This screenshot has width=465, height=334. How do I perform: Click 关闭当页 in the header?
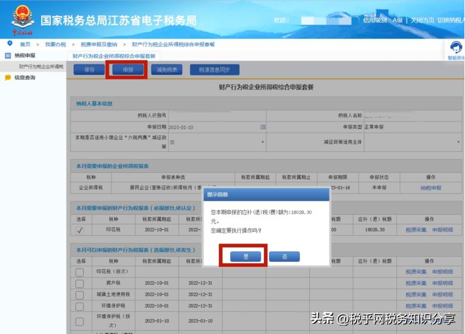[x=422, y=20]
